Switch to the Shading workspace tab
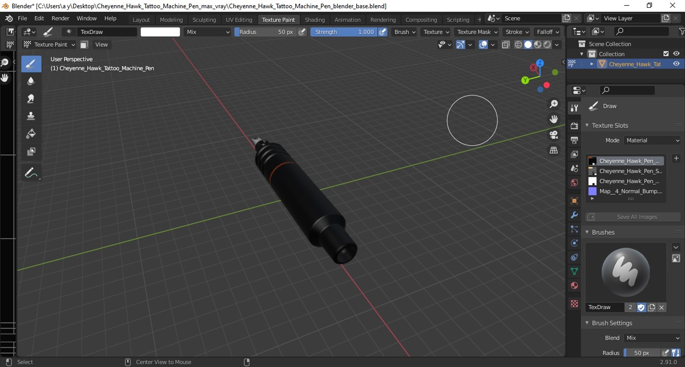 click(315, 20)
